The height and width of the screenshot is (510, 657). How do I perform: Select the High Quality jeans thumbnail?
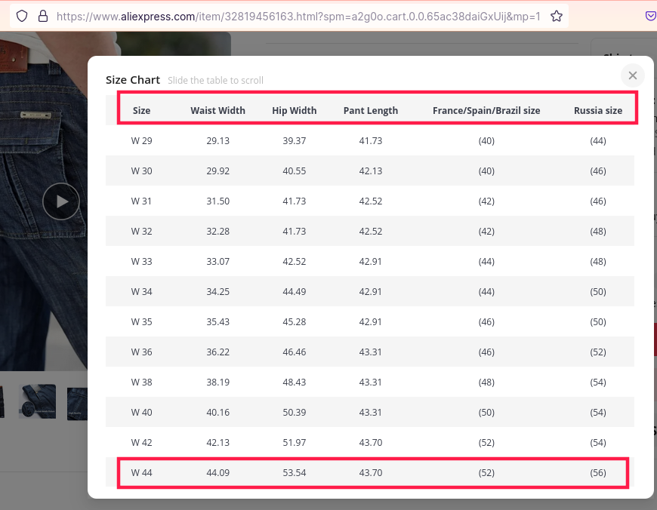(78, 403)
